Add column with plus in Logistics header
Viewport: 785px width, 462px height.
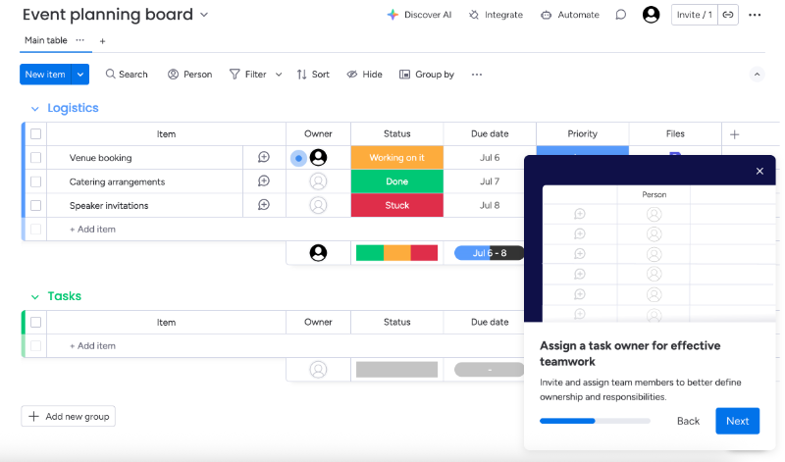click(734, 134)
